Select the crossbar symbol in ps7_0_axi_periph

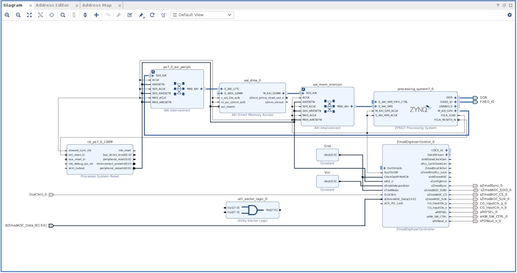click(x=179, y=89)
